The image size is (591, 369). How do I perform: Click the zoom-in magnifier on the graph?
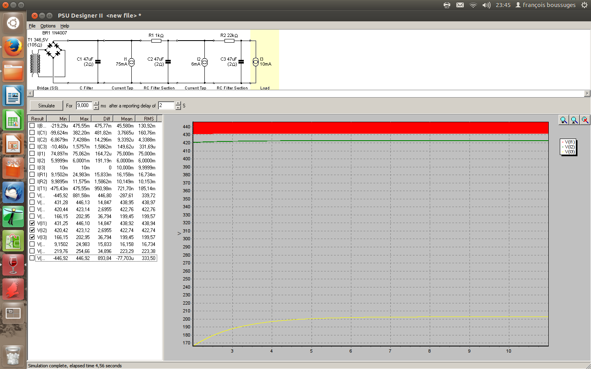(x=564, y=120)
